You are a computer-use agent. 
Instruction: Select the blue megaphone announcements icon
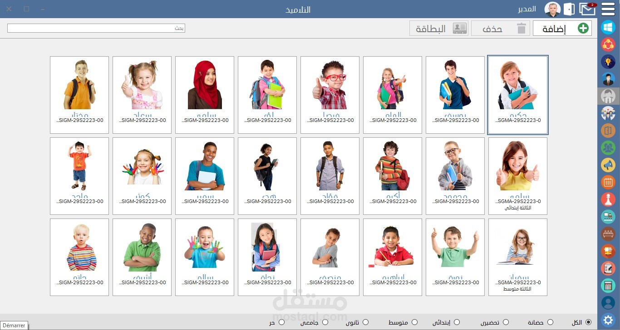(x=608, y=165)
